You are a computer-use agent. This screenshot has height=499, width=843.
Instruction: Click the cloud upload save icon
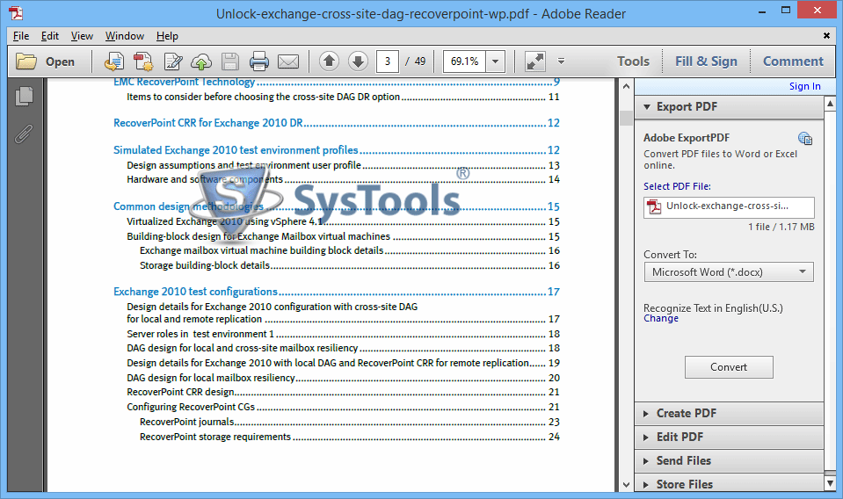pos(201,61)
